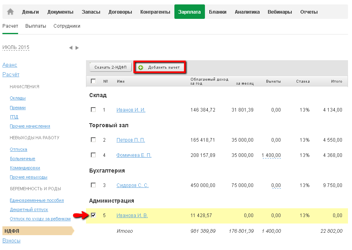The height and width of the screenshot is (250, 352).
Task: Select the НДФЛ sidebar item
Action: [x=12, y=231]
